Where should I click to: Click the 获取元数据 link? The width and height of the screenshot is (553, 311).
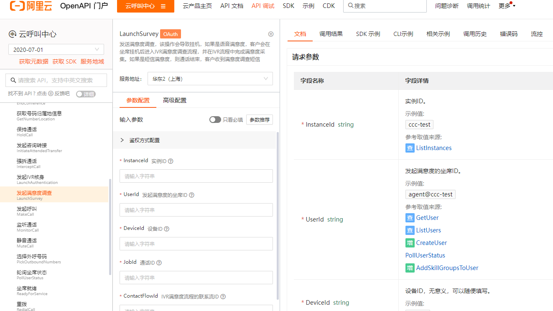[33, 61]
